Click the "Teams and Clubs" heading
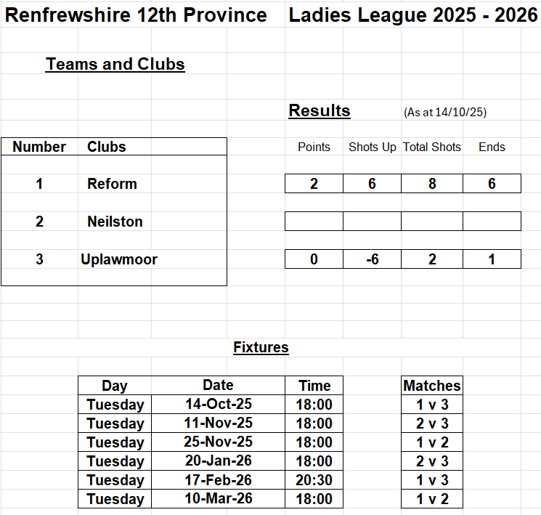The width and height of the screenshot is (541, 515). point(115,65)
